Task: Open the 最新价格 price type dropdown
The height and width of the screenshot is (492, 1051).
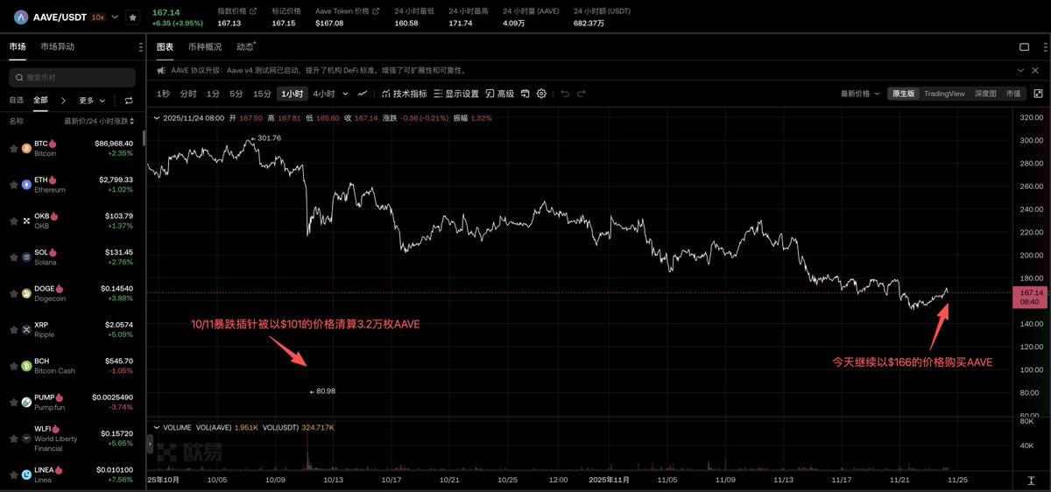Action: tap(860, 94)
